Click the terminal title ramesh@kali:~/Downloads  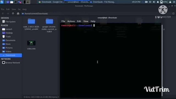(x=107, y=18)
